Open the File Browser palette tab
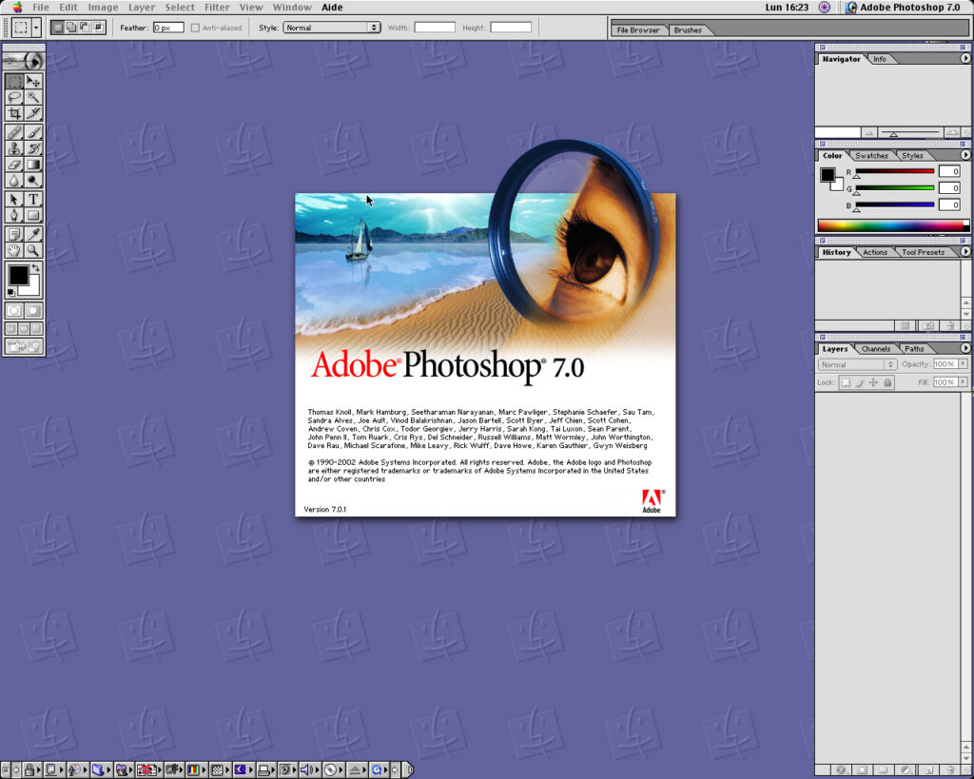The height and width of the screenshot is (779, 974). coord(638,30)
